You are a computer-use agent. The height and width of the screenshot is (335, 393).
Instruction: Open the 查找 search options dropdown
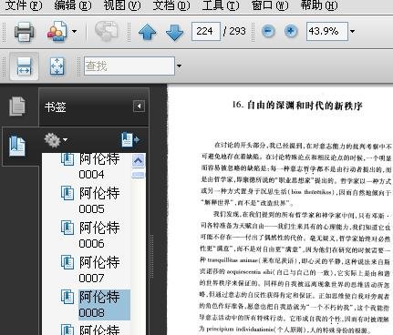(180, 66)
